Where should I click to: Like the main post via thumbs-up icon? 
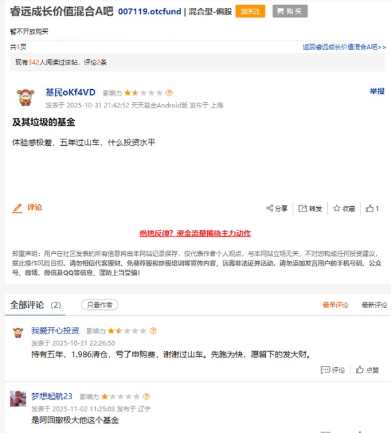click(372, 208)
